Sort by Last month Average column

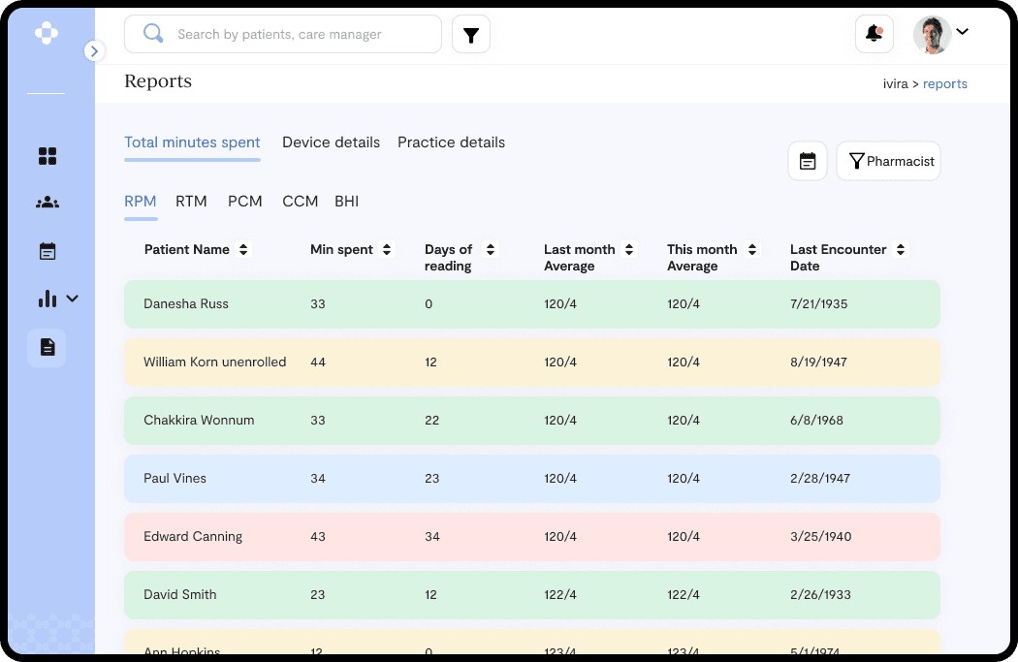(x=629, y=249)
